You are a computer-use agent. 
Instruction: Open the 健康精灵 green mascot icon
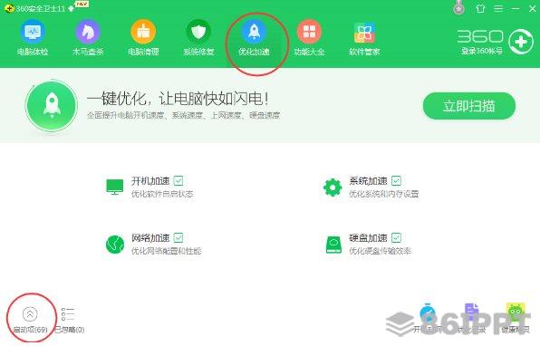click(x=516, y=312)
